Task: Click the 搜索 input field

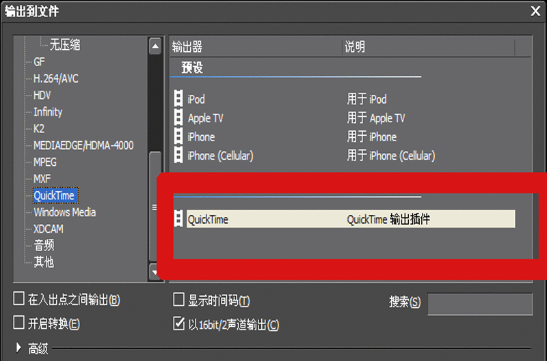Action: click(480, 304)
